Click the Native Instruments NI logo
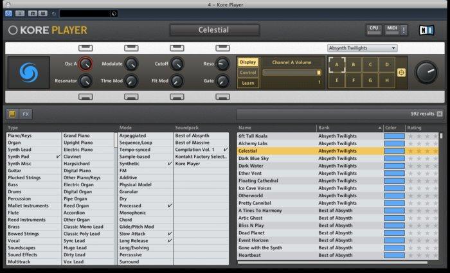This screenshot has height=273, width=450. (x=426, y=30)
